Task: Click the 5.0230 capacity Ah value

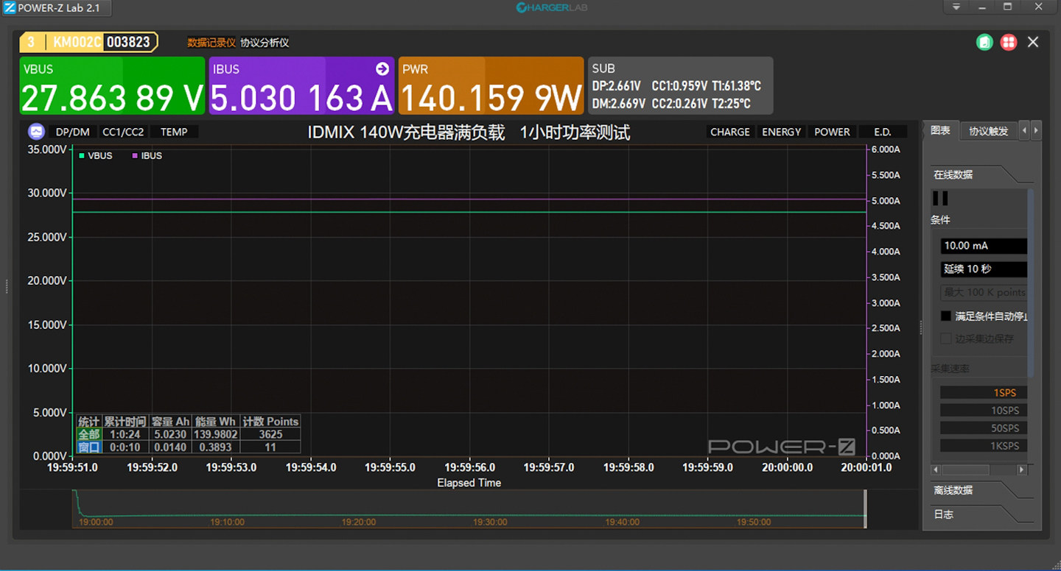Action: pyautogui.click(x=170, y=434)
